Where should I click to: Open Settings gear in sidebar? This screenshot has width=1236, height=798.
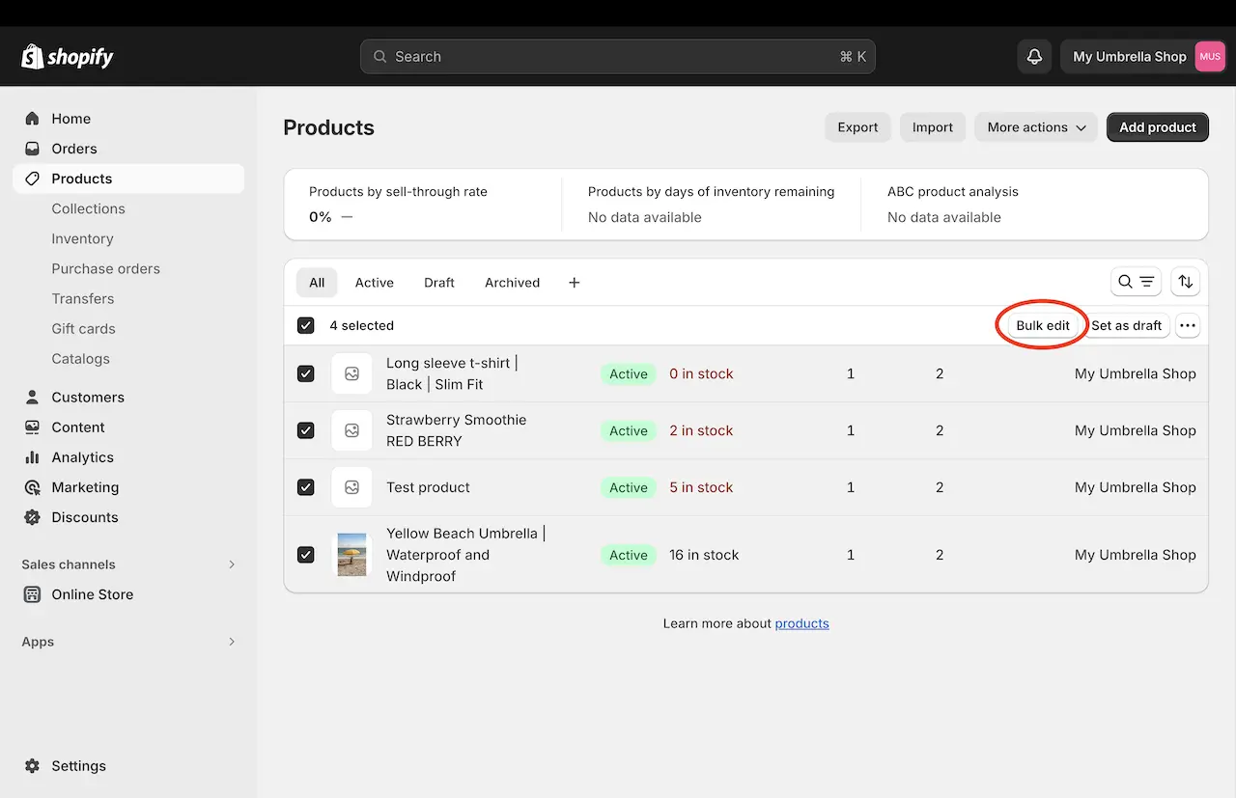click(33, 766)
